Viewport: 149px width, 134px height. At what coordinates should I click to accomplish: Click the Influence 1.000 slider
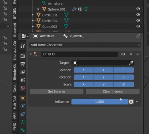[100, 102]
